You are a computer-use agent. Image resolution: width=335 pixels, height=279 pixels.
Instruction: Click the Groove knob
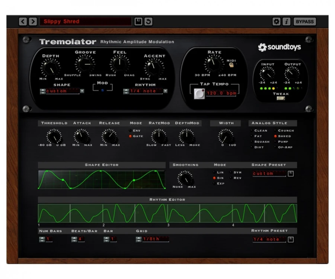click(x=85, y=64)
